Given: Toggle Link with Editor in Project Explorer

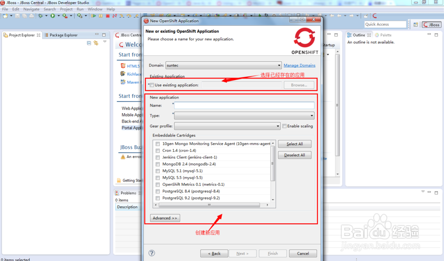Looking at the screenshot, I should pyautogui.click(x=96, y=43).
